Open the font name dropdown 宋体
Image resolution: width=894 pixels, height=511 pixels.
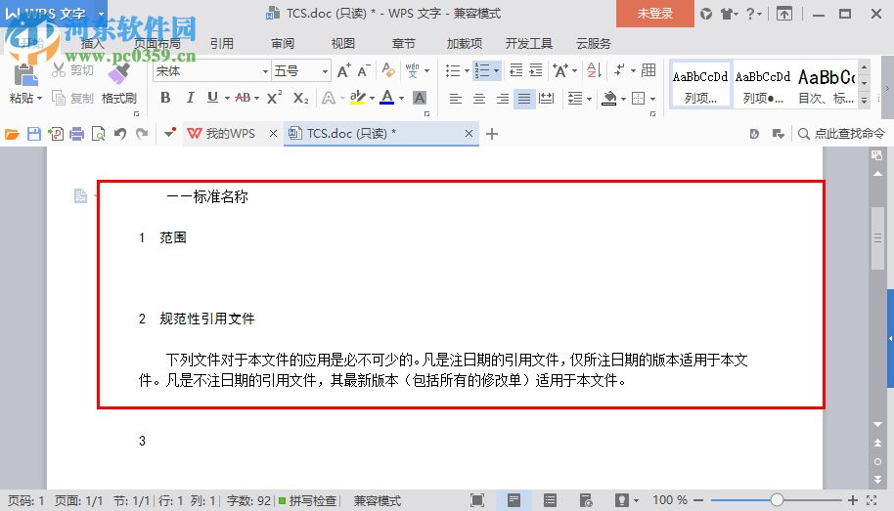pos(265,71)
